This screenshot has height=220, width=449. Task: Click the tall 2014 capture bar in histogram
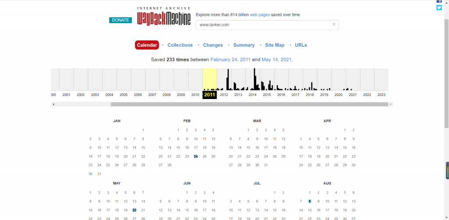254,79
